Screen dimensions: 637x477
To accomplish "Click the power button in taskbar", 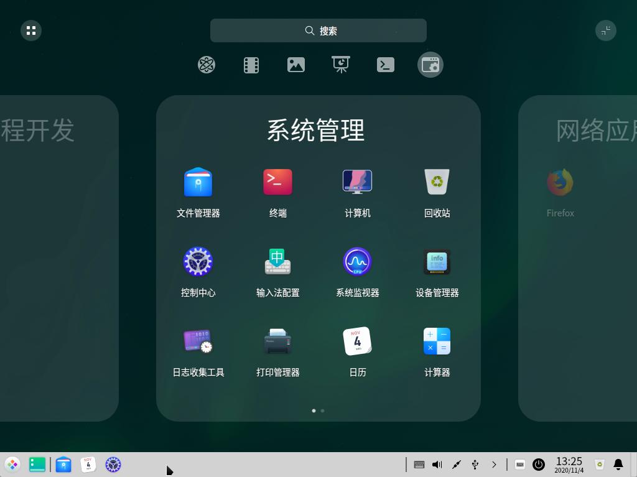I will click(x=539, y=465).
